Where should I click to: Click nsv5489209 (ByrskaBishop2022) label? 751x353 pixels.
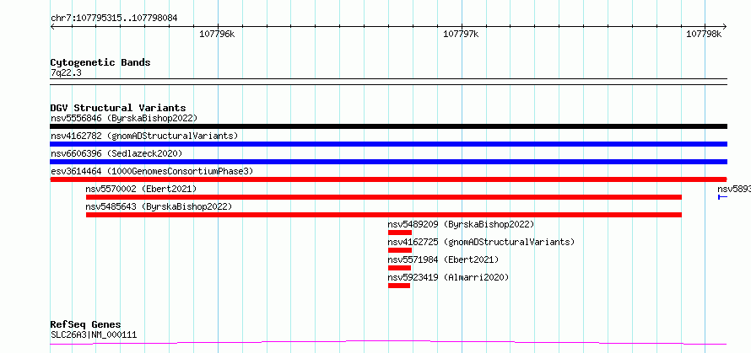461,224
